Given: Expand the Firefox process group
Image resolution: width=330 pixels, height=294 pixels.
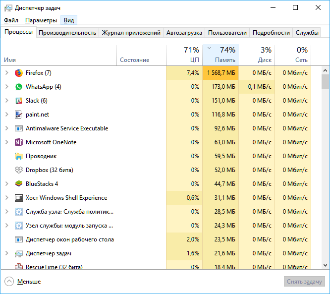Looking at the screenshot, I should 6,73.
